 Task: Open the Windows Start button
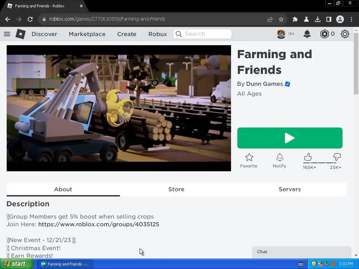coord(16,264)
